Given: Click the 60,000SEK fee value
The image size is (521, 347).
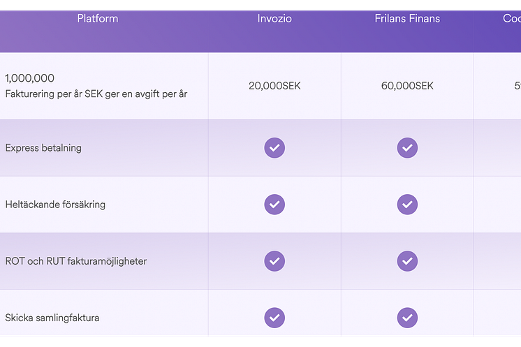Looking at the screenshot, I should (x=407, y=86).
